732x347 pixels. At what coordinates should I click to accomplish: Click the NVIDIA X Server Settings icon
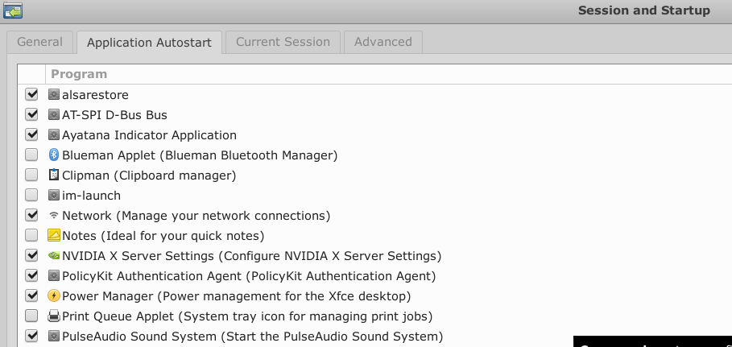(54, 256)
